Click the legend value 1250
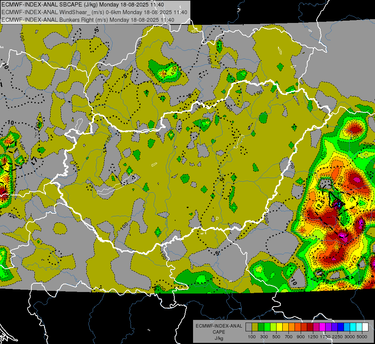 pyautogui.click(x=313, y=337)
